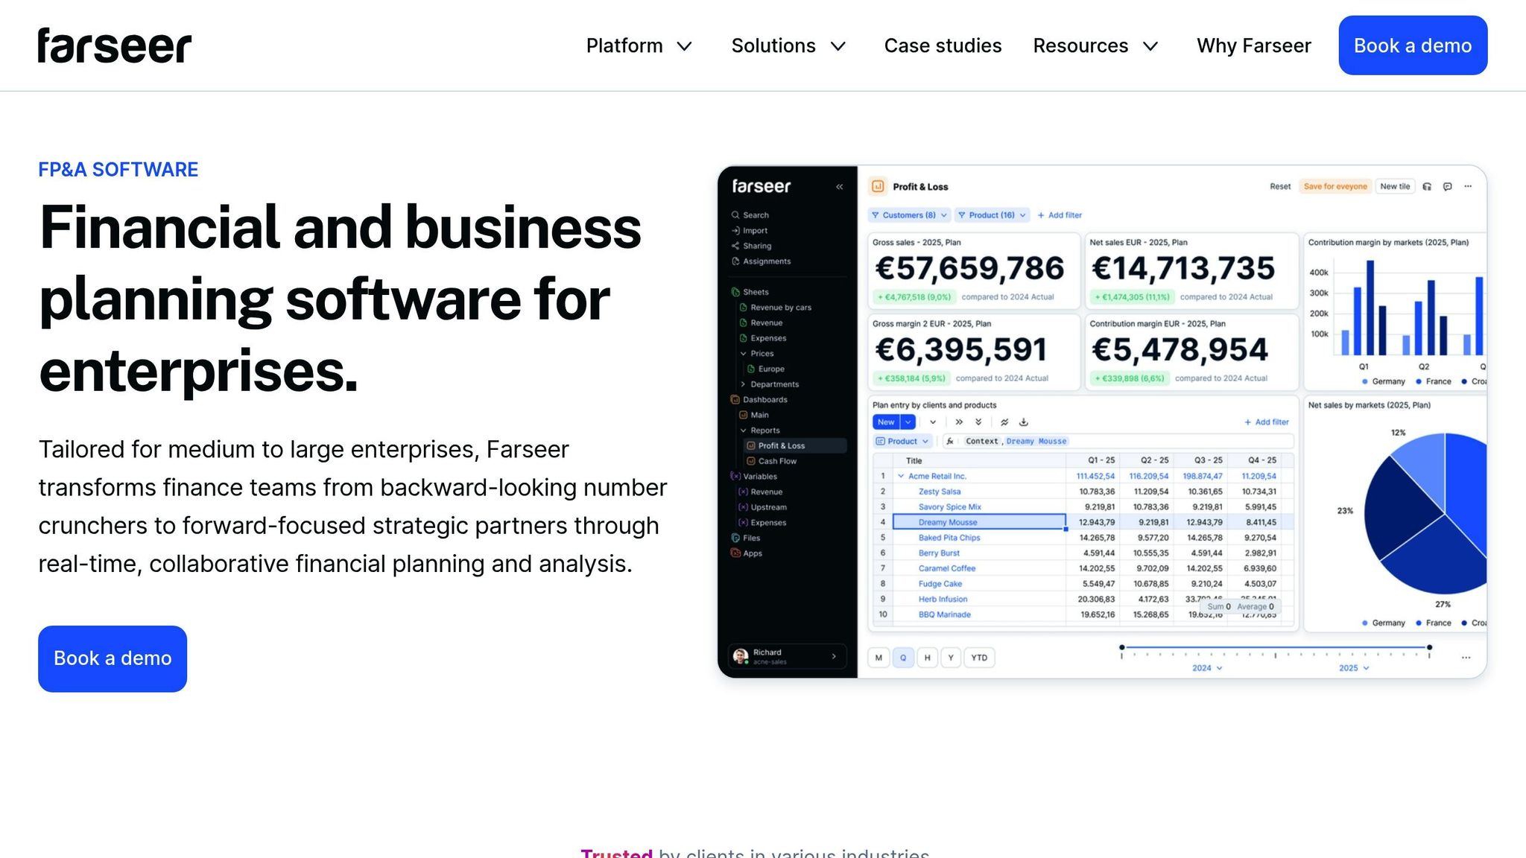Click the formula bar containing Context, Dreamy Mousse
Screen dimensions: 1526x858
(1118, 441)
